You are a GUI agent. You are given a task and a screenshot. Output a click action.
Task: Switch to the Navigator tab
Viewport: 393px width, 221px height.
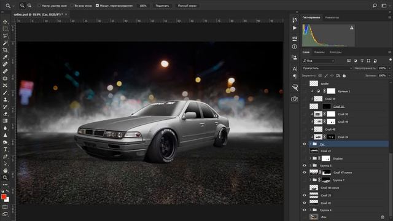pos(332,18)
